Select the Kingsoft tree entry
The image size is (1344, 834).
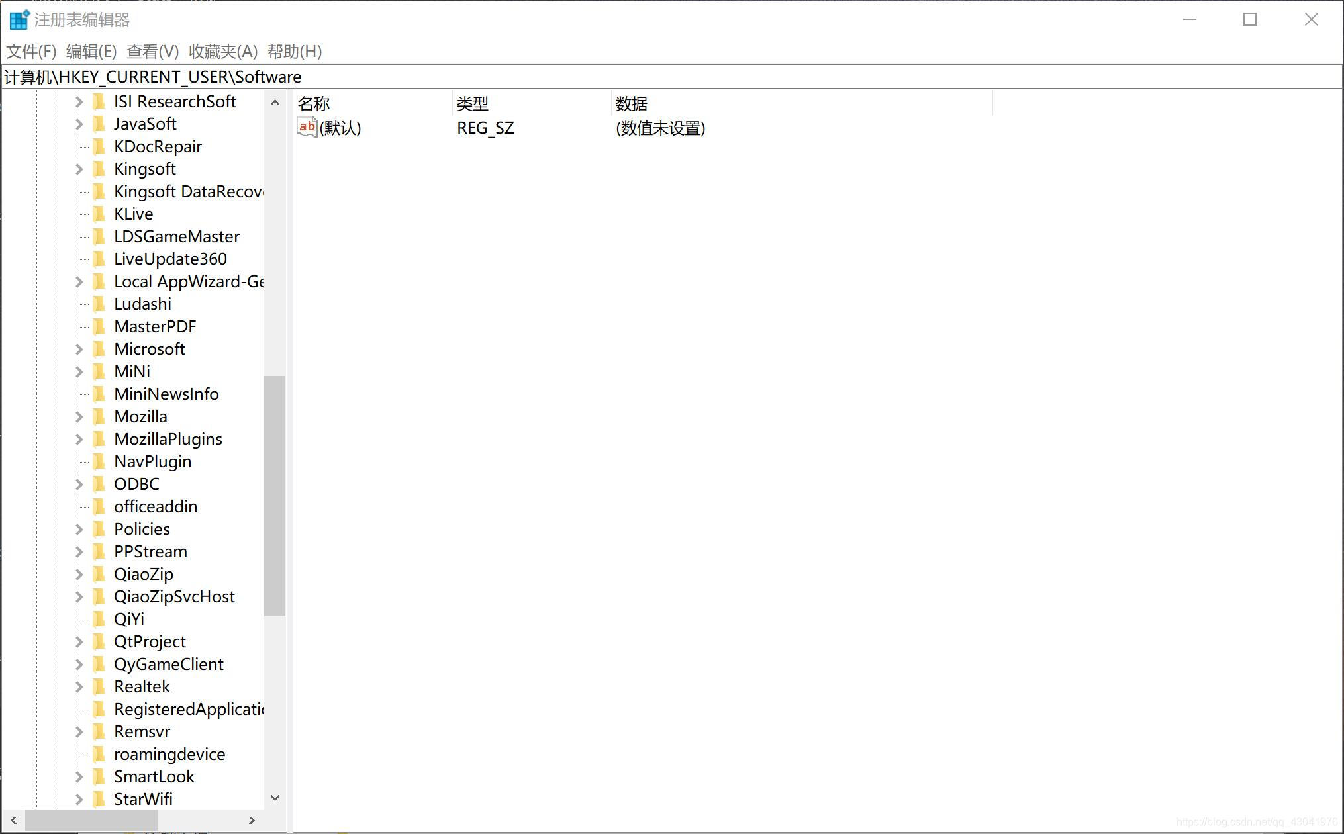144,169
